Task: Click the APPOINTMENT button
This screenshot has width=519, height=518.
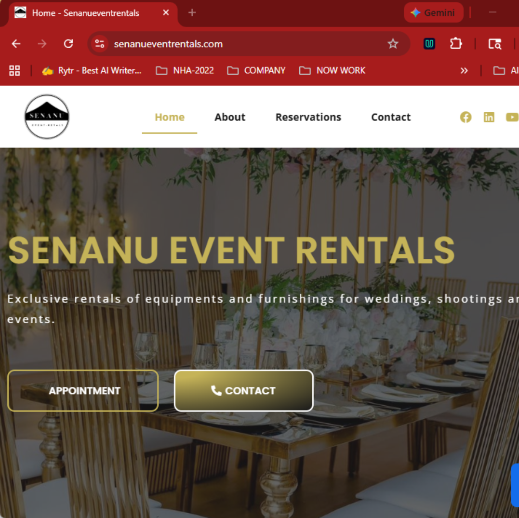Action: [x=83, y=391]
